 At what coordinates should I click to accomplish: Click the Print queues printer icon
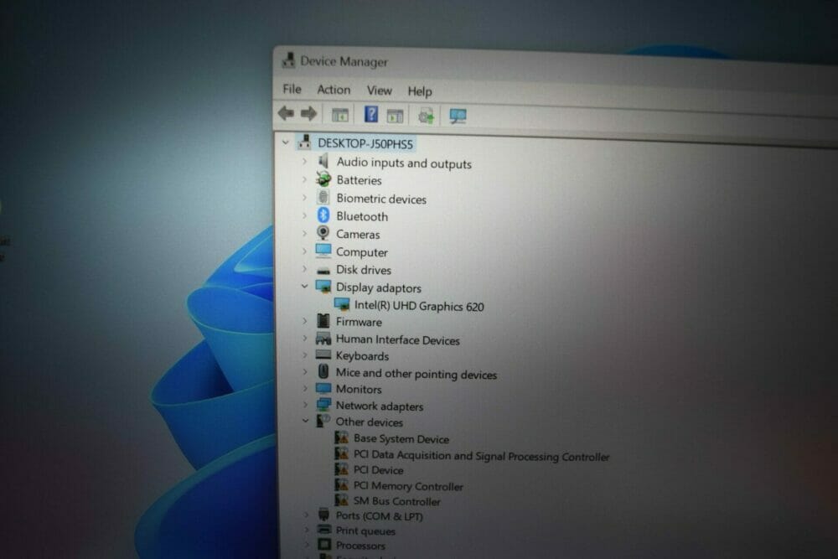323,530
